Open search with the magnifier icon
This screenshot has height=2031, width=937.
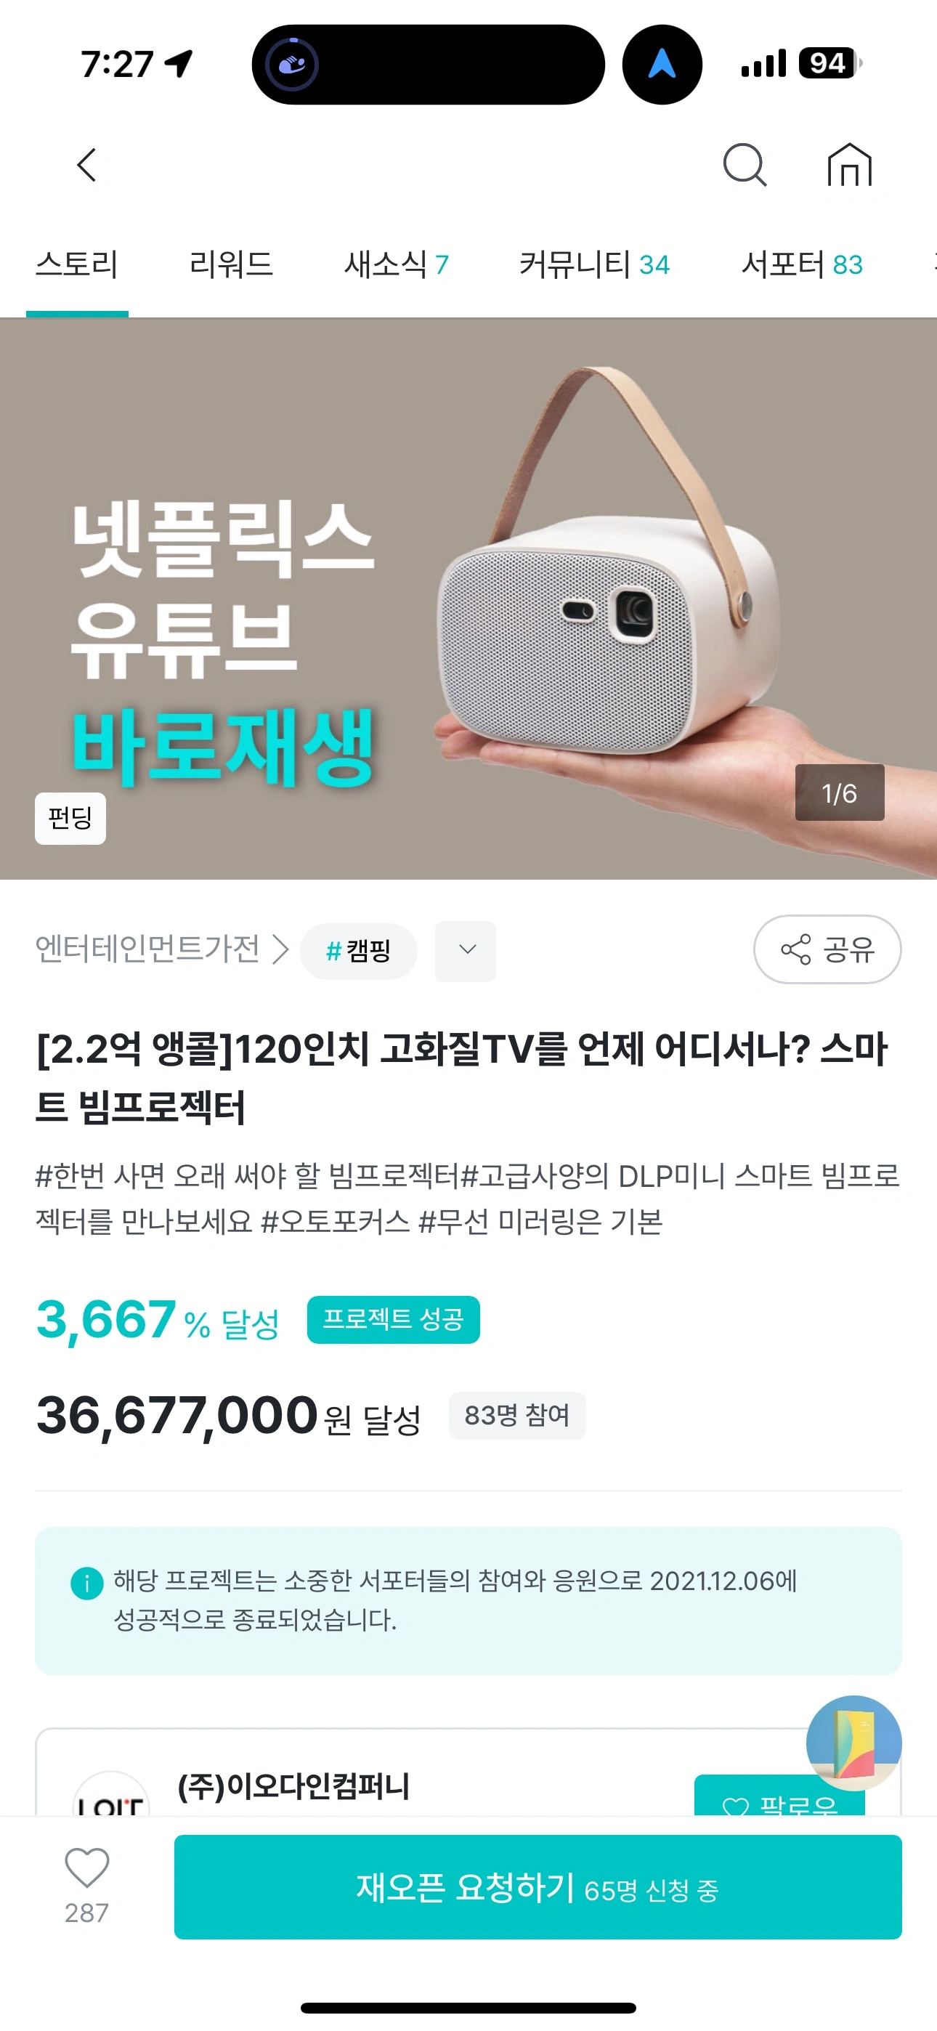[x=745, y=165]
